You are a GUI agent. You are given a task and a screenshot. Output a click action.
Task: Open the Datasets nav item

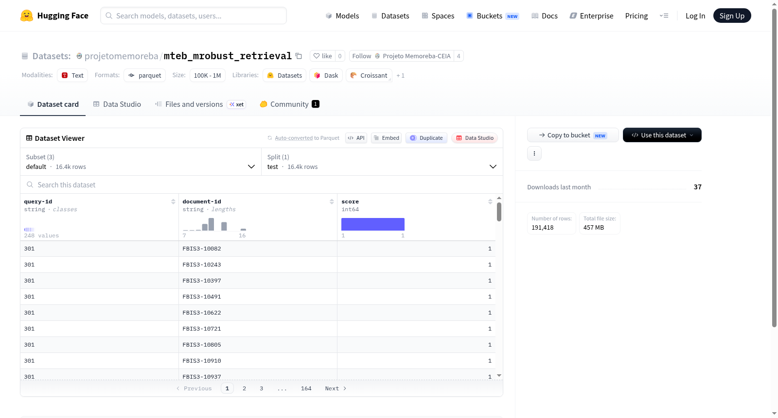coord(390,16)
